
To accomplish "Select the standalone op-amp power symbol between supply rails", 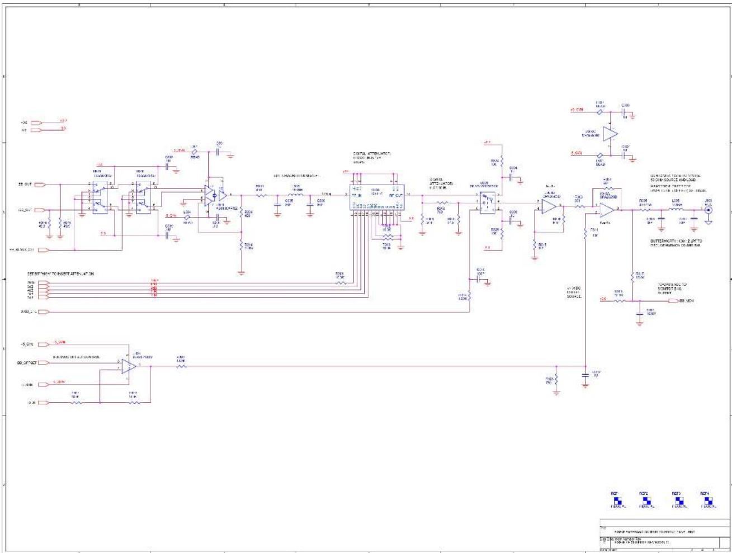I will tap(610, 134).
